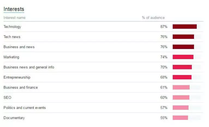Select the Entrepreneurship interest
Image resolution: width=209 pixels, height=127 pixels.
pos(17,77)
